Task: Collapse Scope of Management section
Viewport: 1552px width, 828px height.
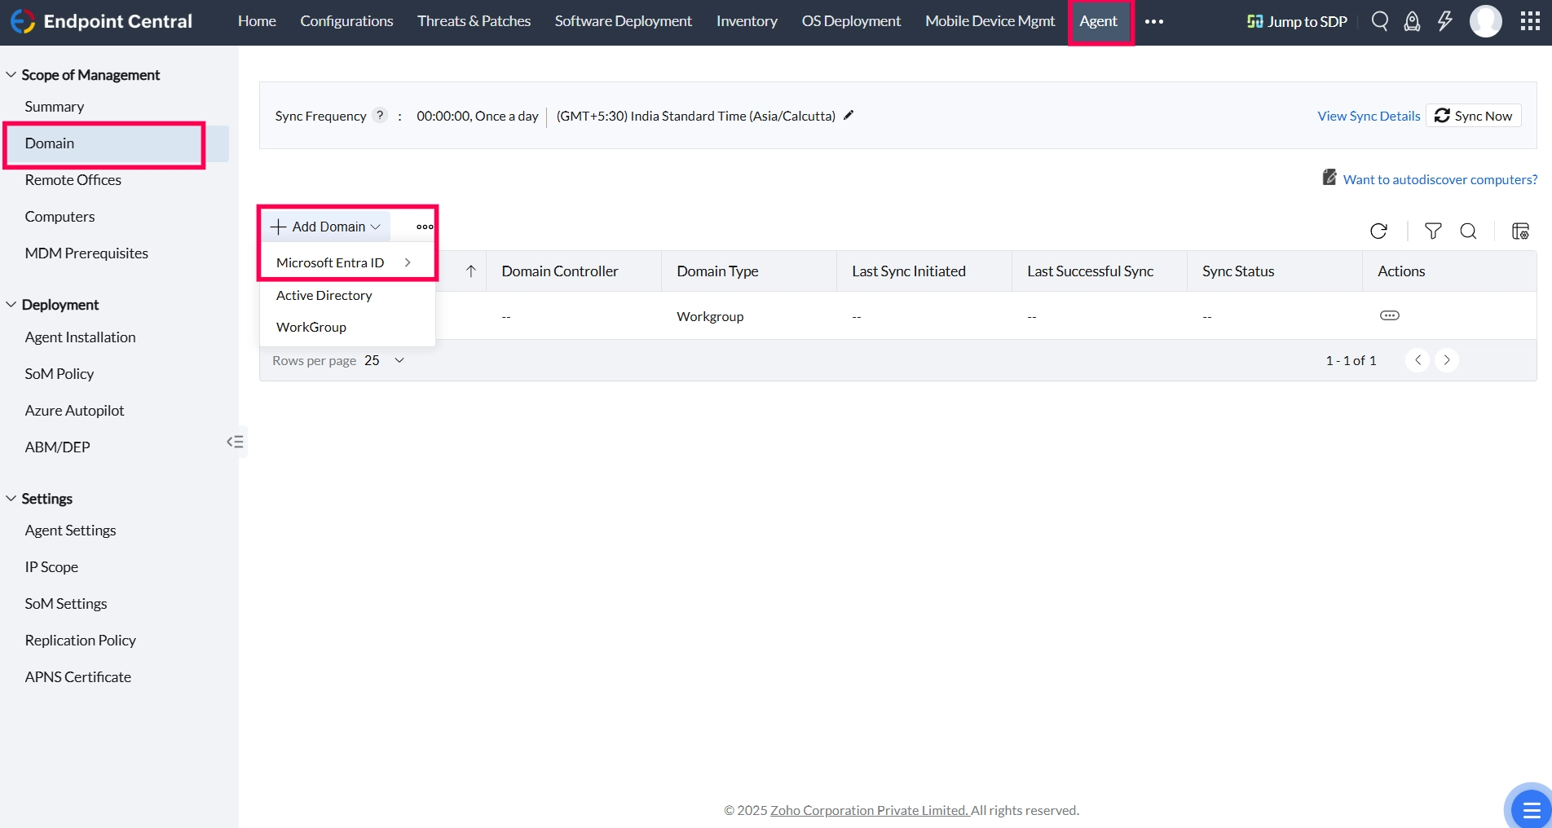Action: (x=11, y=75)
